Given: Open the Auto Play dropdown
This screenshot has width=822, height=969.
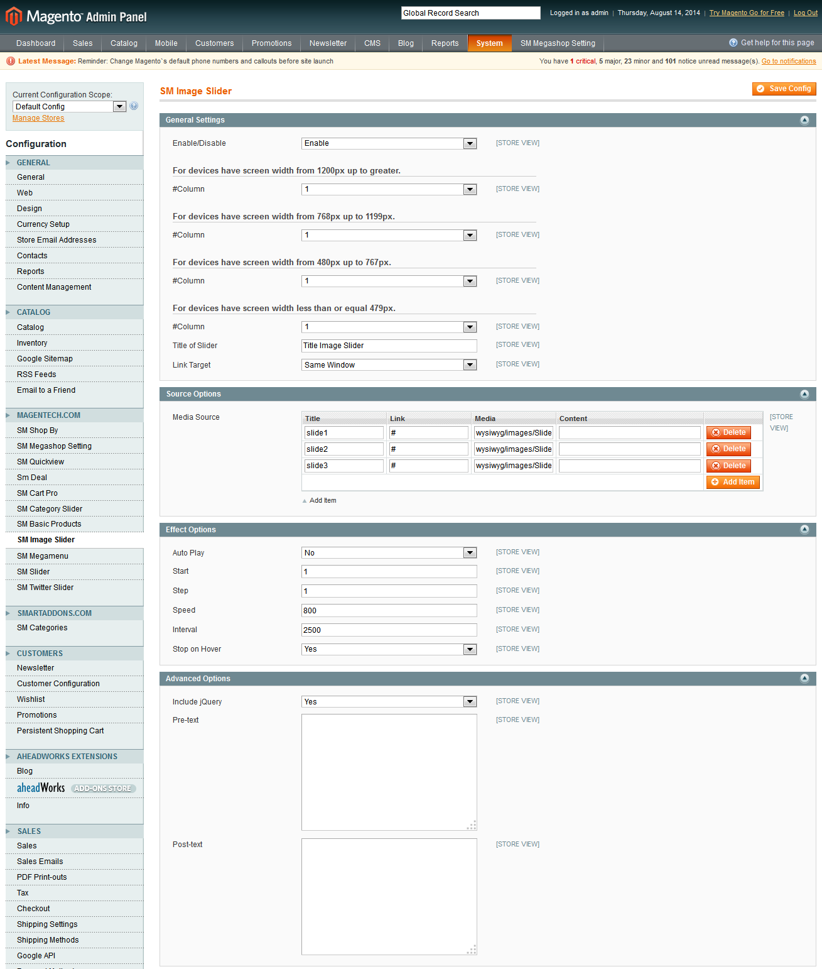Looking at the screenshot, I should pos(389,553).
